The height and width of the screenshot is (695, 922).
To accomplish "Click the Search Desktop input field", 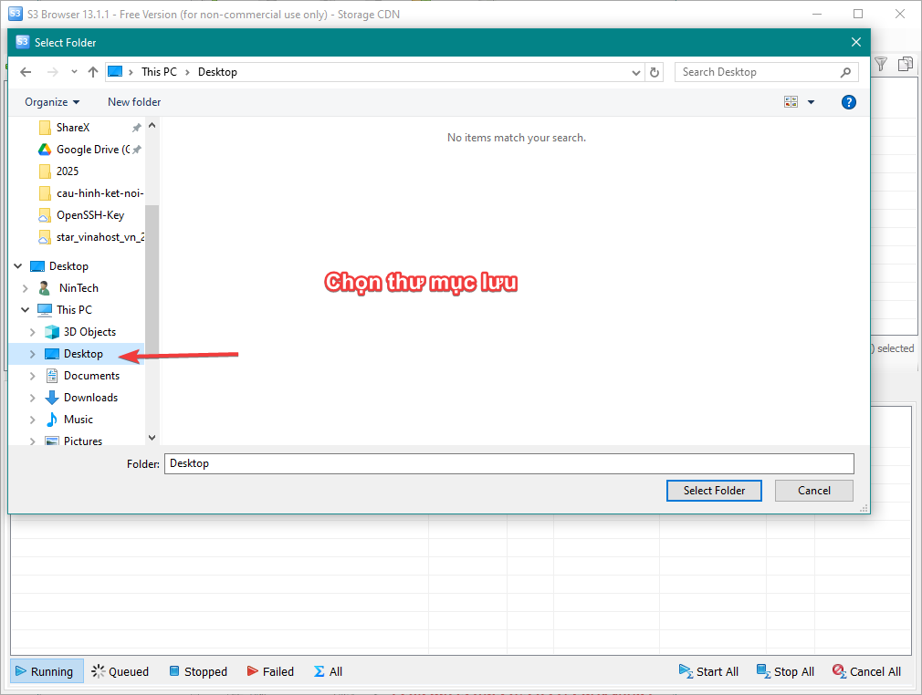I will pos(756,72).
